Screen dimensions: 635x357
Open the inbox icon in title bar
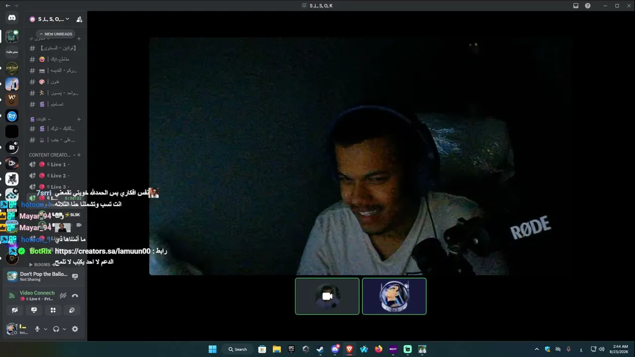[x=576, y=5]
